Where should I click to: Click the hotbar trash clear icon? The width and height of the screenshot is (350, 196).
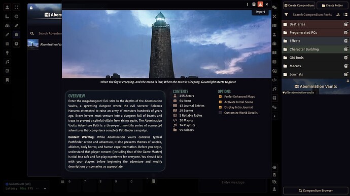coord(154,181)
